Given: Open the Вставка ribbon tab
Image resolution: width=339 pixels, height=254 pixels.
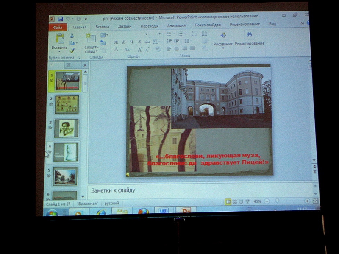Looking at the screenshot, I should (102, 27).
